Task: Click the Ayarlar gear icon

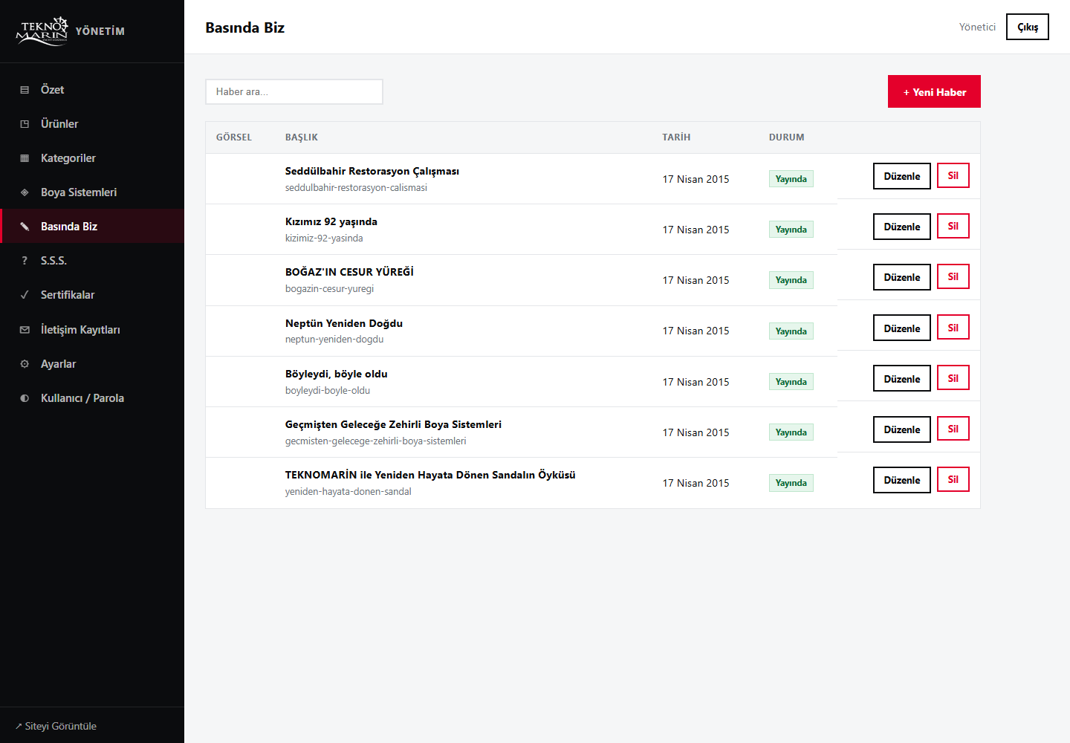Action: tap(25, 364)
